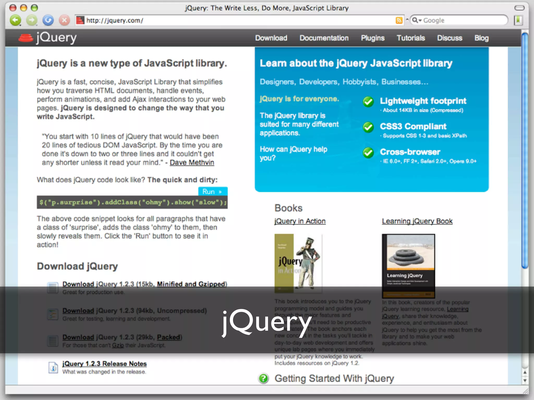The image size is (534, 400).
Task: Click the jQuery in Action book cover
Action: click(x=298, y=264)
